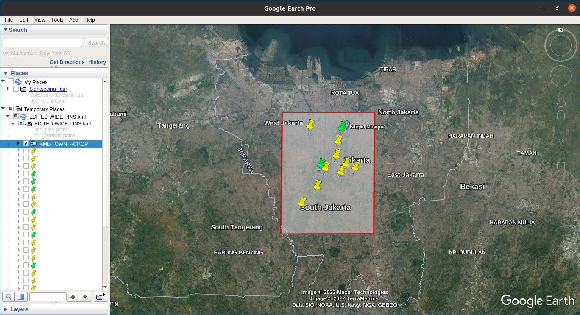Check first pin checkbox below KML-TOWN row
Image resolution: width=580 pixels, height=315 pixels.
point(26,151)
